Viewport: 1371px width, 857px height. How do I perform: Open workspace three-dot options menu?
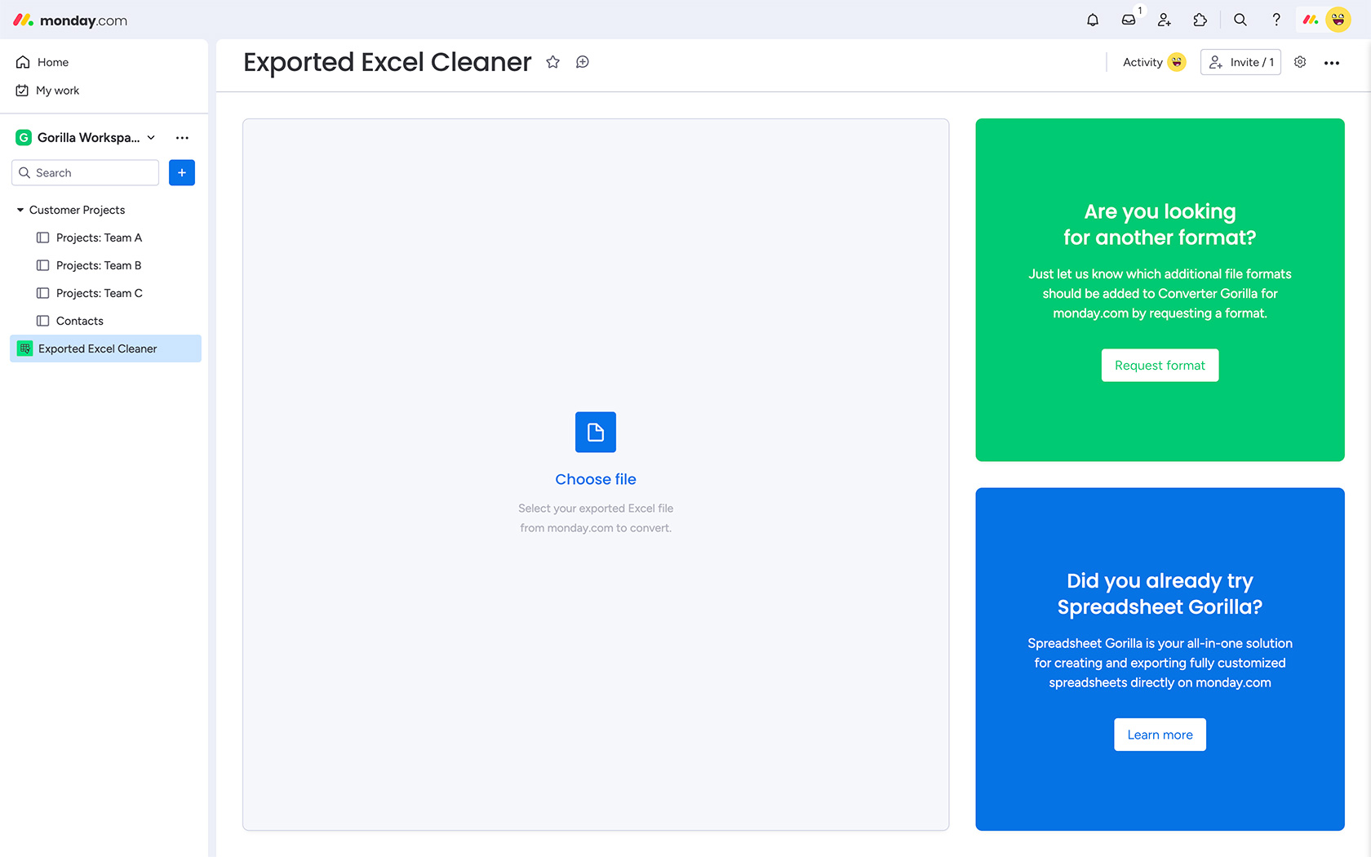coord(182,138)
